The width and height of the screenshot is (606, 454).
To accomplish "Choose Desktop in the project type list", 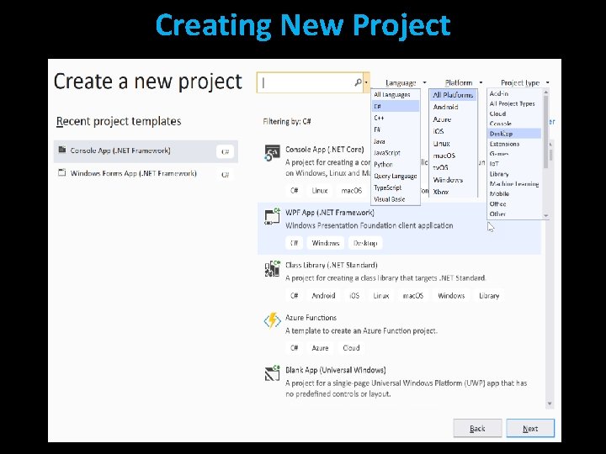I will (515, 134).
